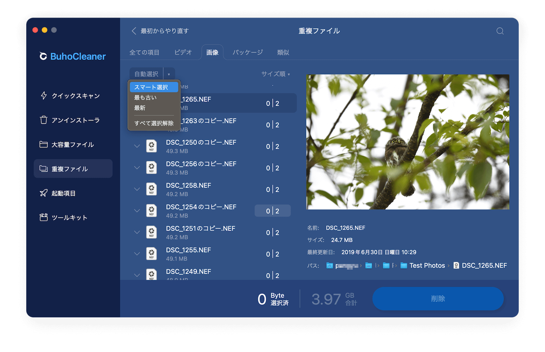Click DSC_1265.NEF file in path bar
This screenshot has height=352, width=545.
(x=480, y=266)
